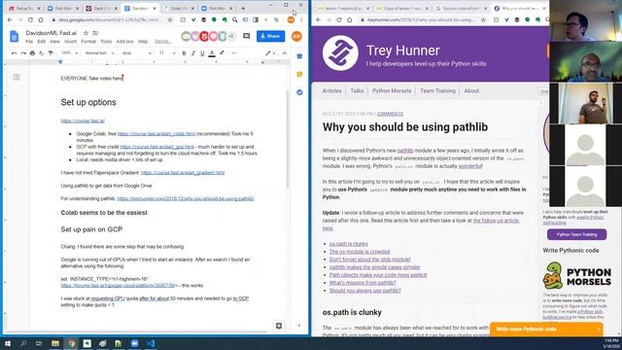Click the print icon in Docs toolbar
The height and width of the screenshot is (350, 622).
pos(32,53)
